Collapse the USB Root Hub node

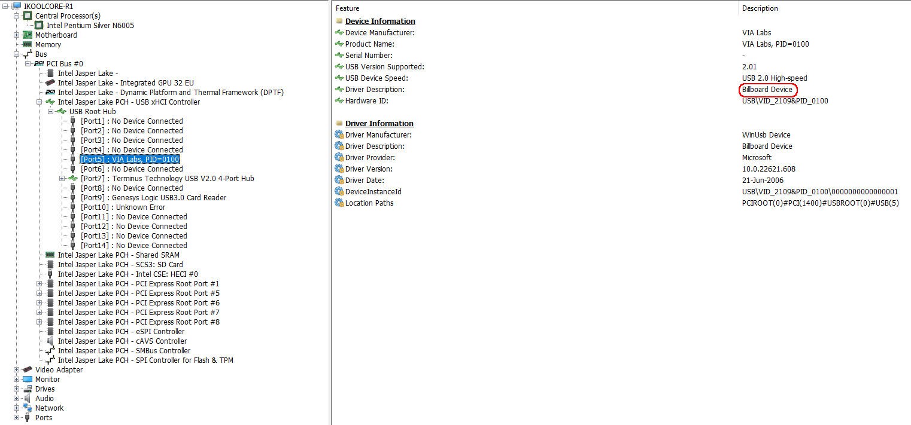click(x=51, y=111)
